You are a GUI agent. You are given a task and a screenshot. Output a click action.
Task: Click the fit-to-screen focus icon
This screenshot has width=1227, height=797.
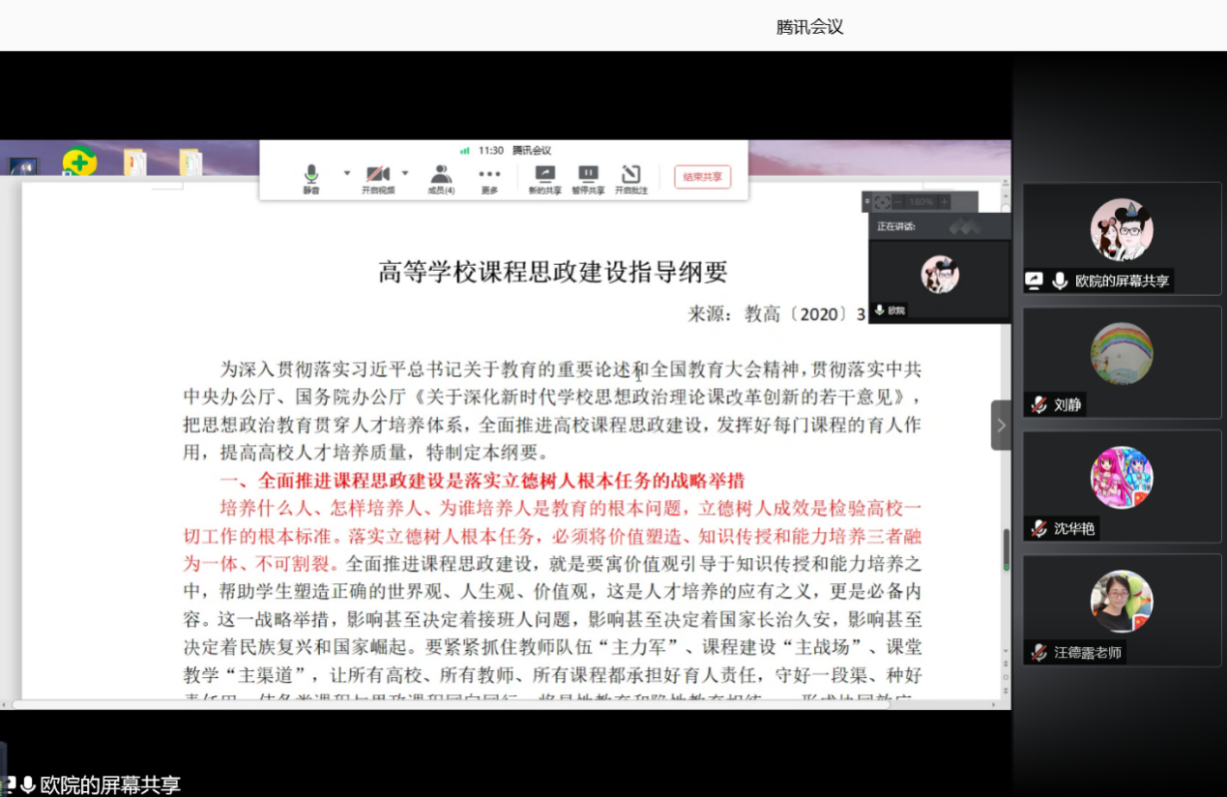[x=881, y=202]
